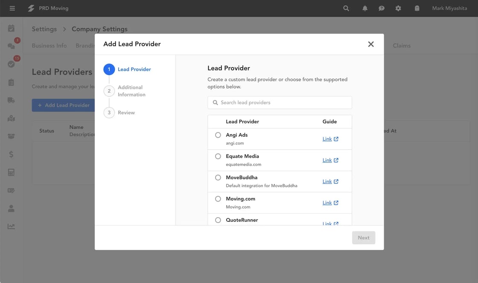Open clipboard icon in left sidebar
478x283 pixels.
click(x=11, y=83)
